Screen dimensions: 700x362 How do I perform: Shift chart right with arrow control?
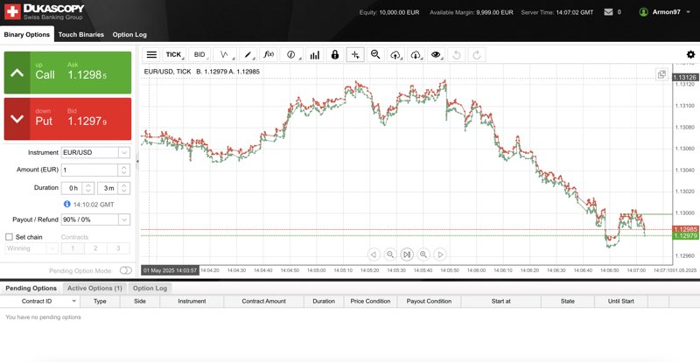[440, 254]
